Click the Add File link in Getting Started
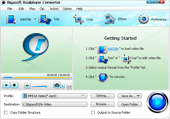Image resolution: width=170 pixels, height=119 pixels. 113,49
